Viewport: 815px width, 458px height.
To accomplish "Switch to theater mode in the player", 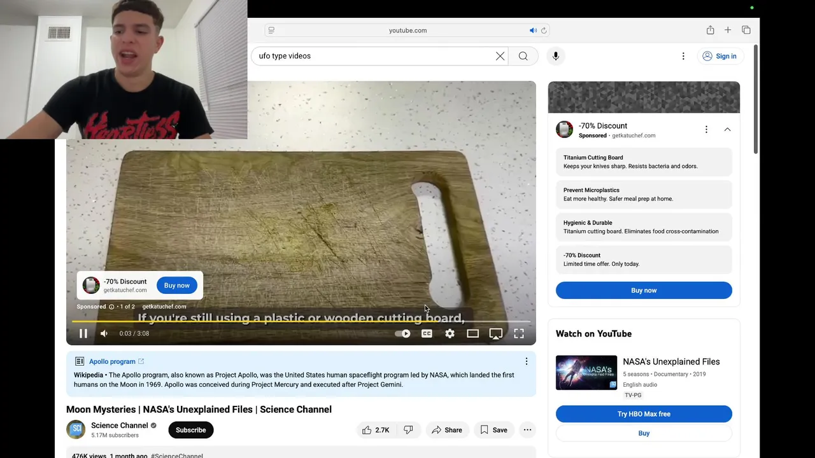I will point(472,333).
